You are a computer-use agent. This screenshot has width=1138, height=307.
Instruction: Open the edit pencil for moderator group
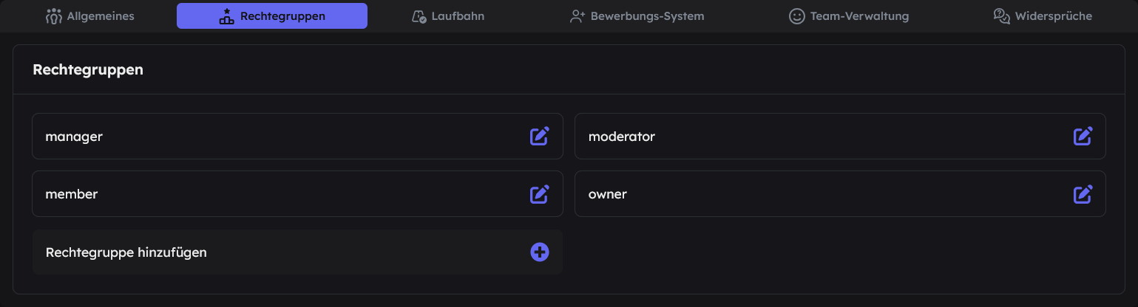tap(1083, 136)
